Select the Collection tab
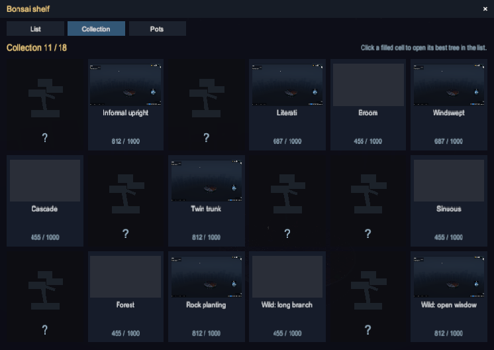The width and height of the screenshot is (494, 350). [96, 29]
